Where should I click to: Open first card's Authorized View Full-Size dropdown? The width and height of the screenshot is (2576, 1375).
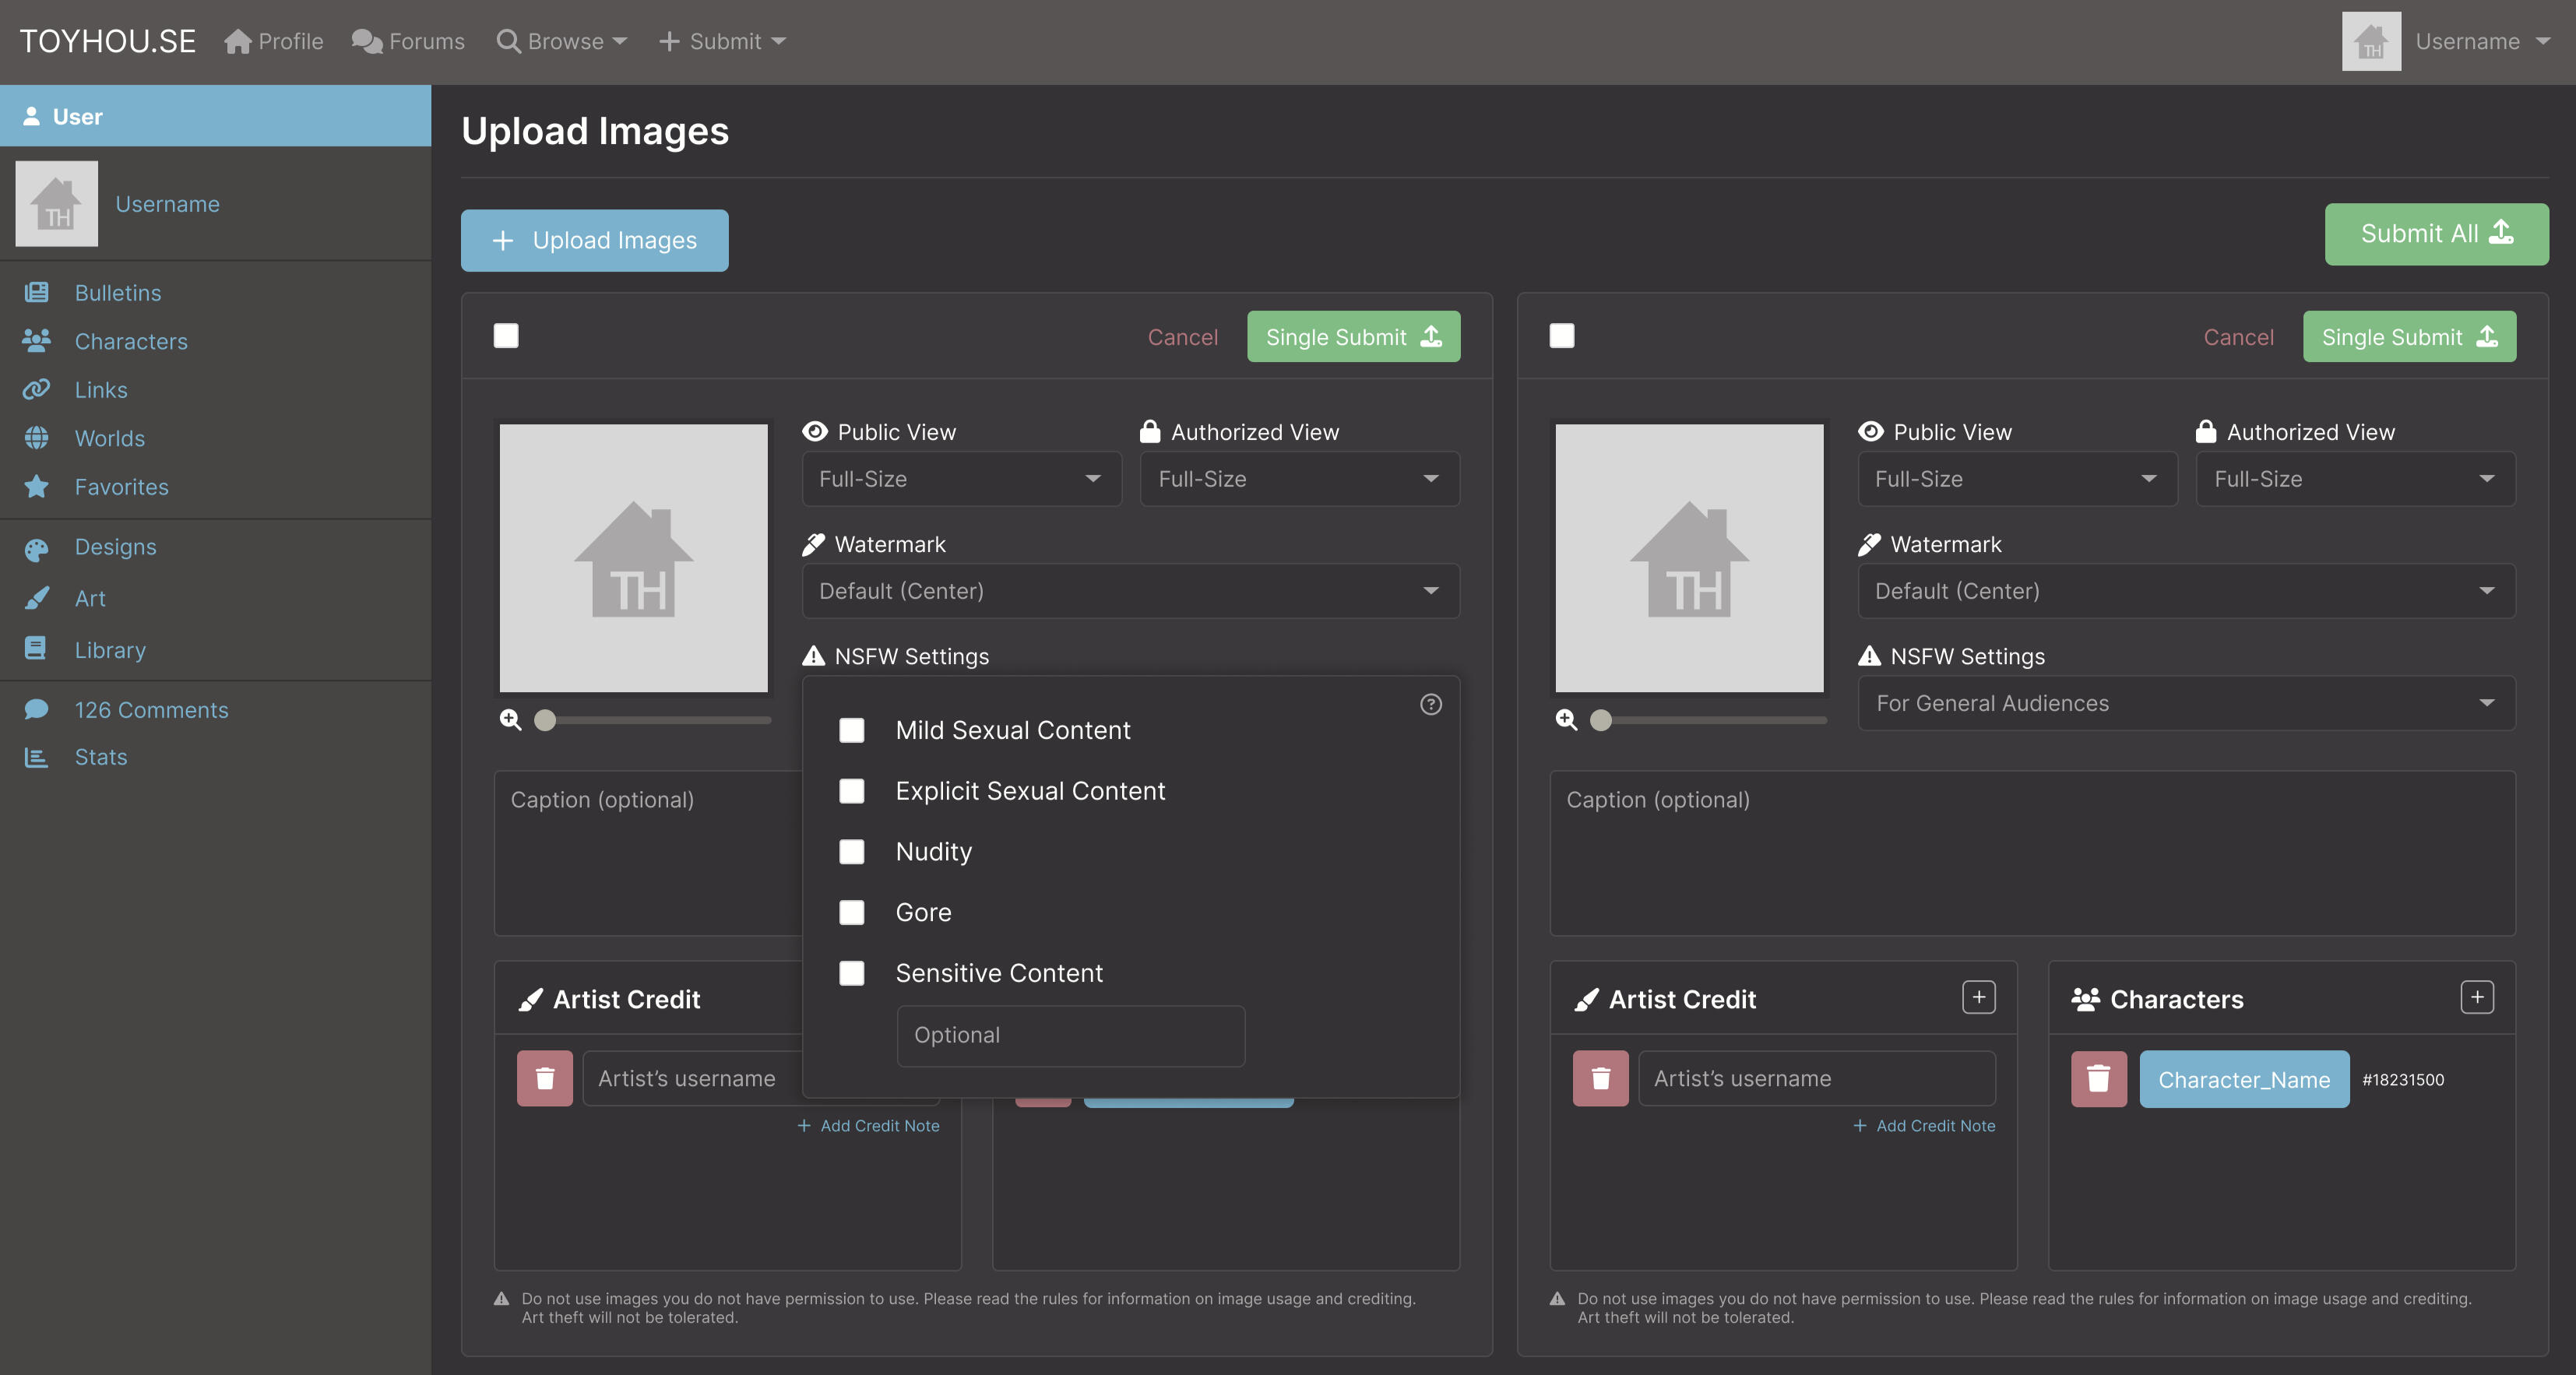1299,479
